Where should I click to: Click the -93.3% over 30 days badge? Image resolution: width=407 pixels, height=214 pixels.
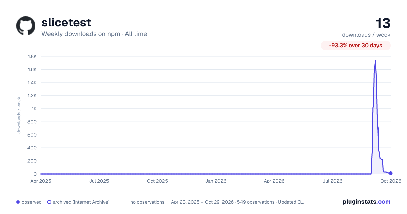pos(356,46)
